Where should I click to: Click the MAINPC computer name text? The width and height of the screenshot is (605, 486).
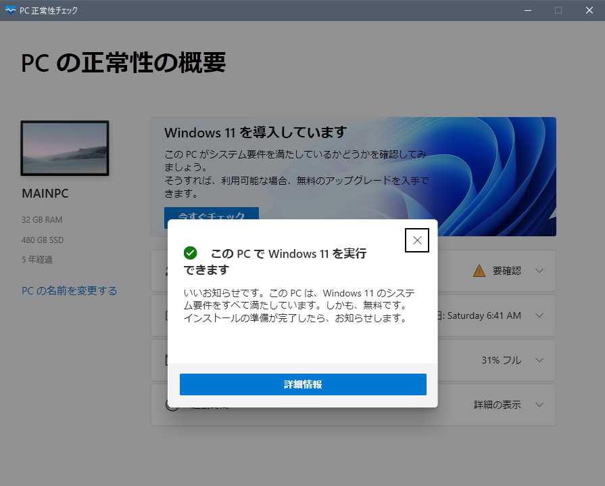coord(45,193)
